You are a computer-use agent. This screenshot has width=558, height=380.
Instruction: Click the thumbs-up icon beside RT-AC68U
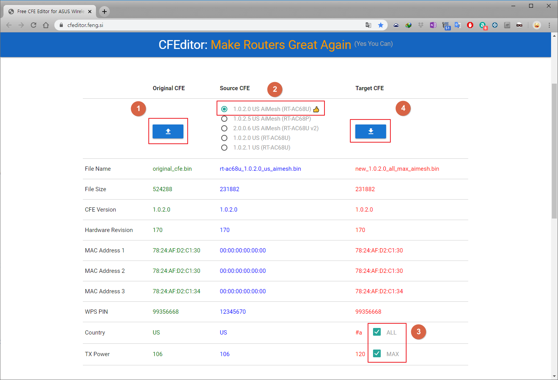[x=316, y=109]
